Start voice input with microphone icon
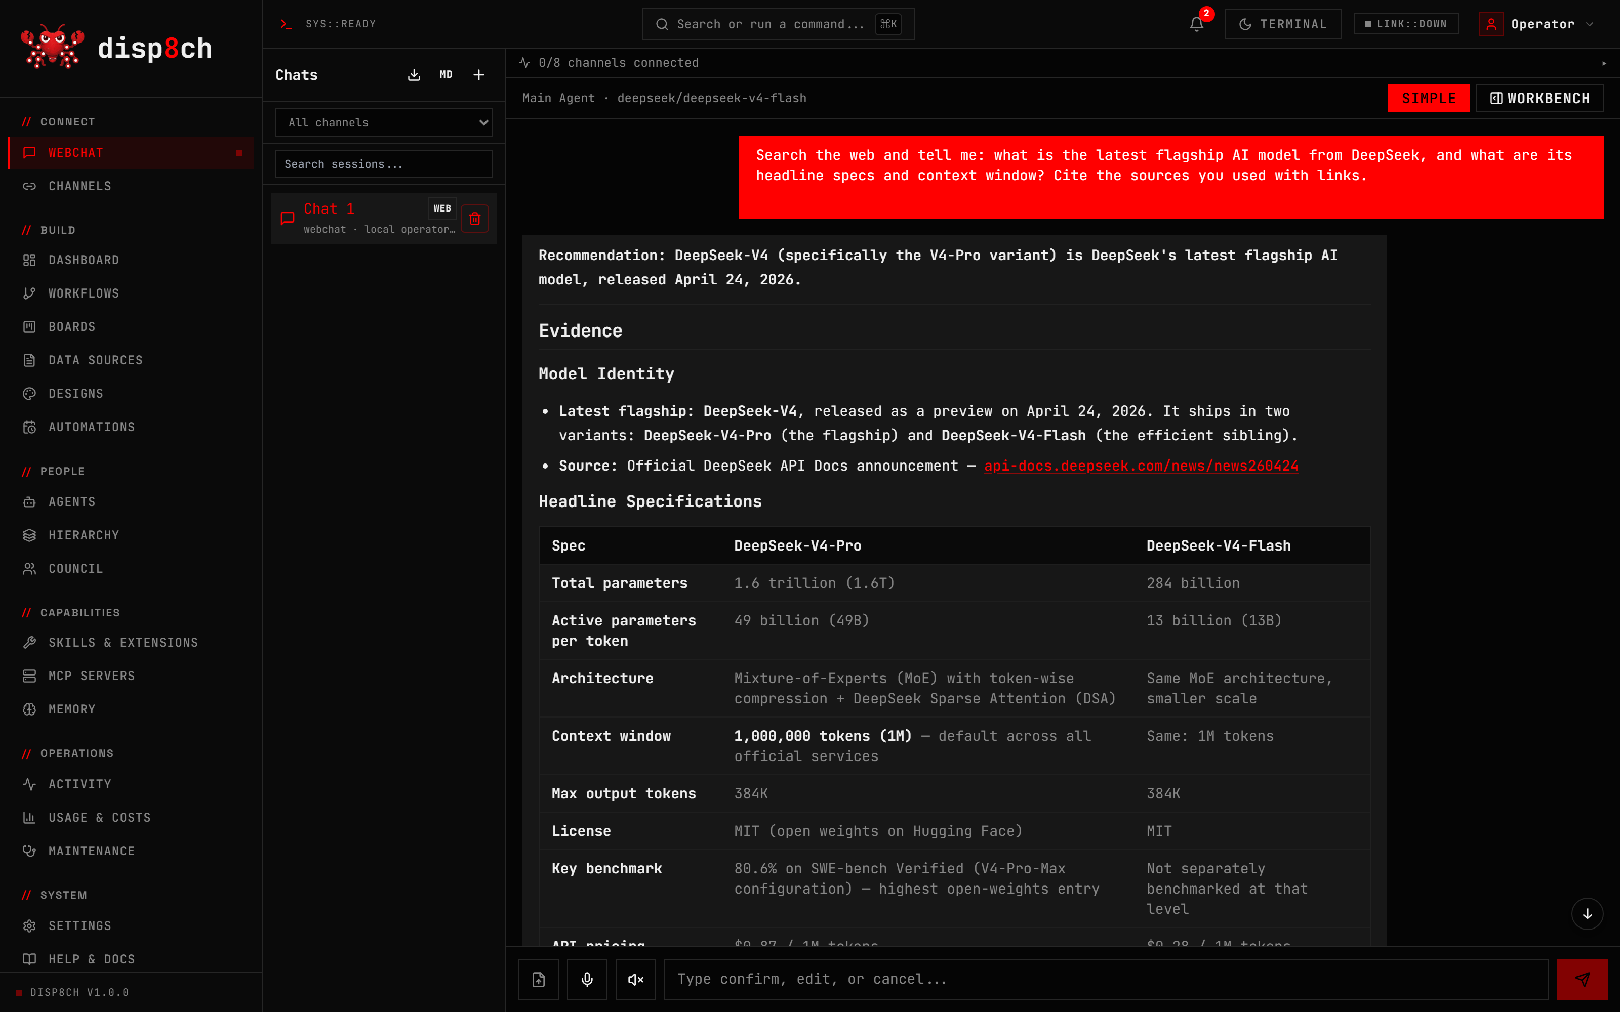This screenshot has height=1012, width=1620. [x=587, y=979]
